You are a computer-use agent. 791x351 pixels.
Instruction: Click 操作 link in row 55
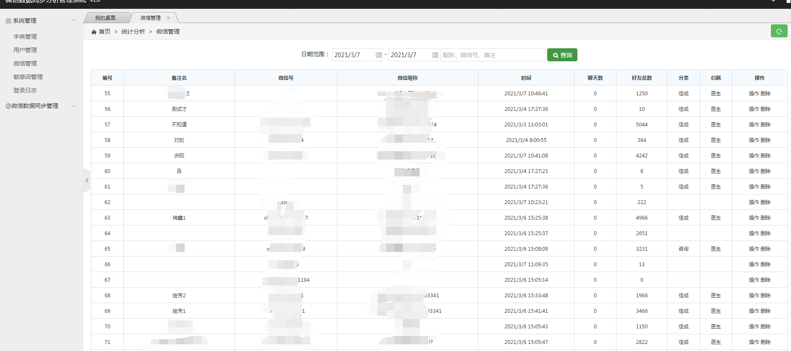754,93
